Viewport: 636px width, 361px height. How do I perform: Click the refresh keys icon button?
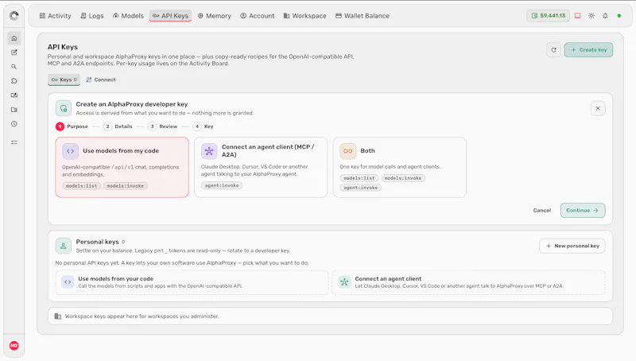point(553,50)
